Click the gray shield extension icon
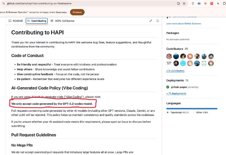226x155 pixels. 193,3
